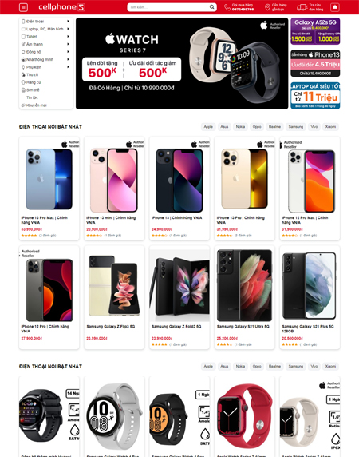Click the Đồng hồ watch icon in sidebar

(23, 52)
